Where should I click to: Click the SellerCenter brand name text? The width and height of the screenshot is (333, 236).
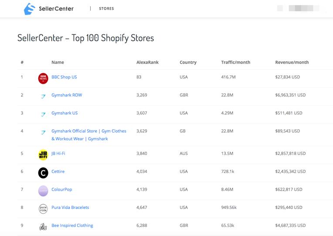click(x=56, y=9)
